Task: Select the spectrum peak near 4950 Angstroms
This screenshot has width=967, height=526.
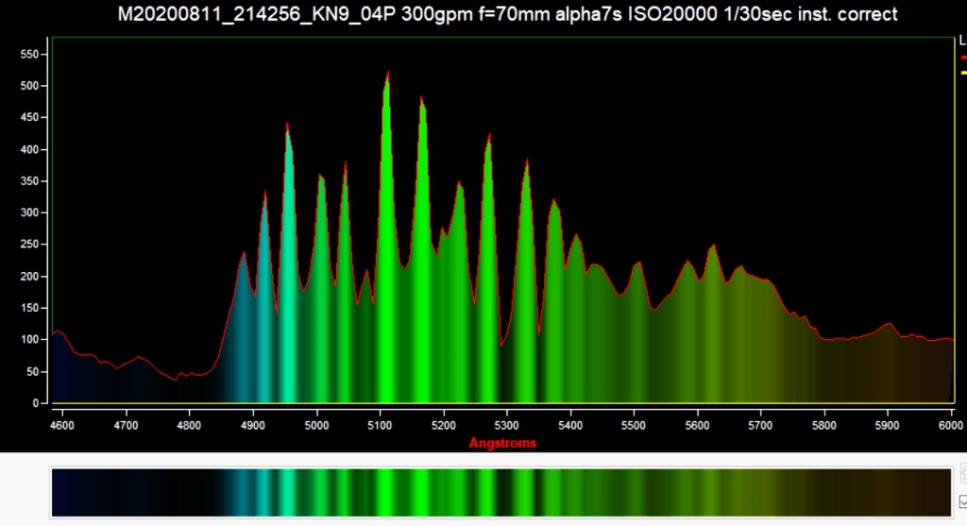Action: coord(287,127)
